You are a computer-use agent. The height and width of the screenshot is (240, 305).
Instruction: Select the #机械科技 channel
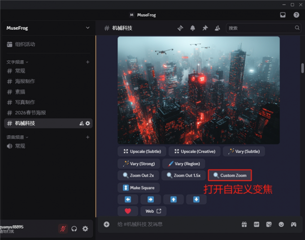48,123
